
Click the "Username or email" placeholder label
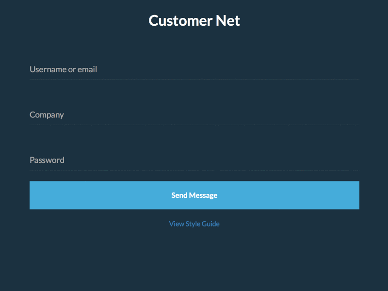(x=63, y=69)
